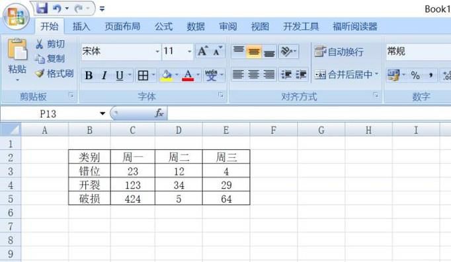Open the 剪贴板 clipboard dialog launcher
The image size is (451, 262).
click(x=71, y=96)
